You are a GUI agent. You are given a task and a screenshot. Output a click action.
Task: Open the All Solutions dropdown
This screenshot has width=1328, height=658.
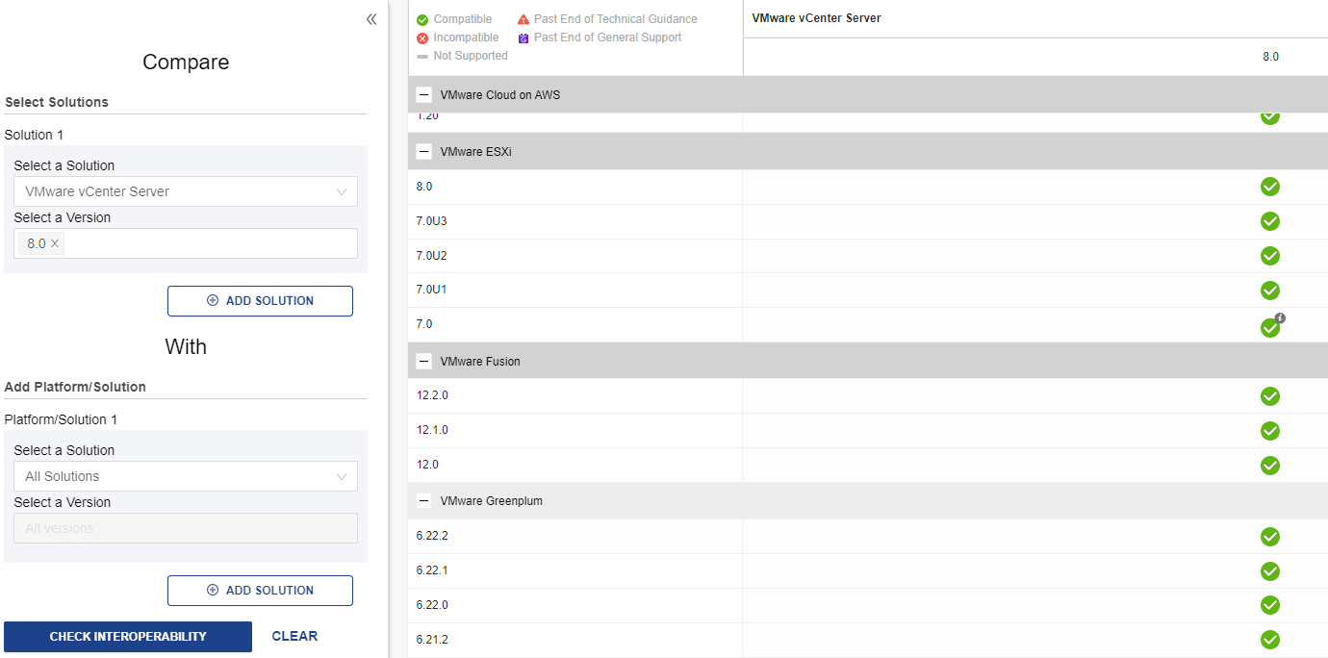coord(186,476)
